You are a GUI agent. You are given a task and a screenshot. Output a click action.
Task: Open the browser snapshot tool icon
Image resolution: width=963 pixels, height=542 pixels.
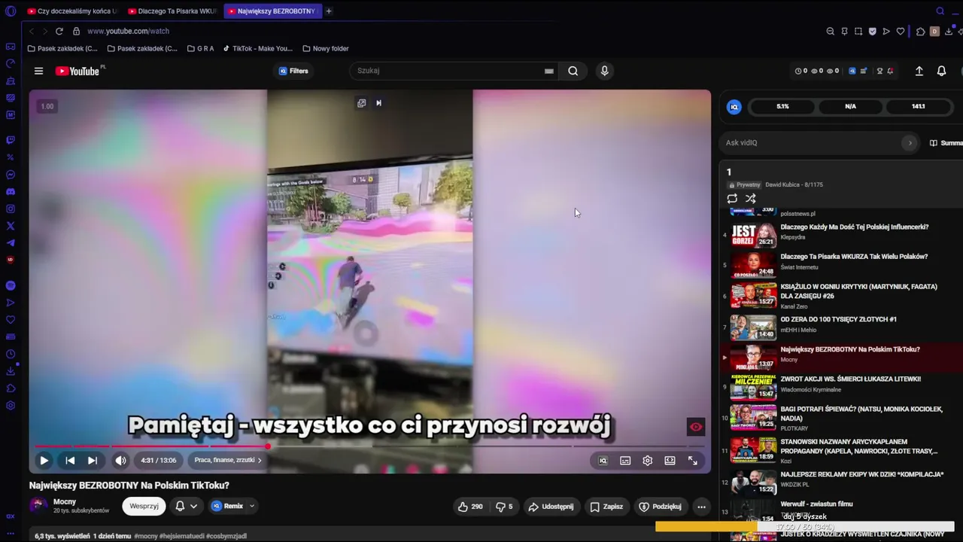pyautogui.click(x=858, y=31)
